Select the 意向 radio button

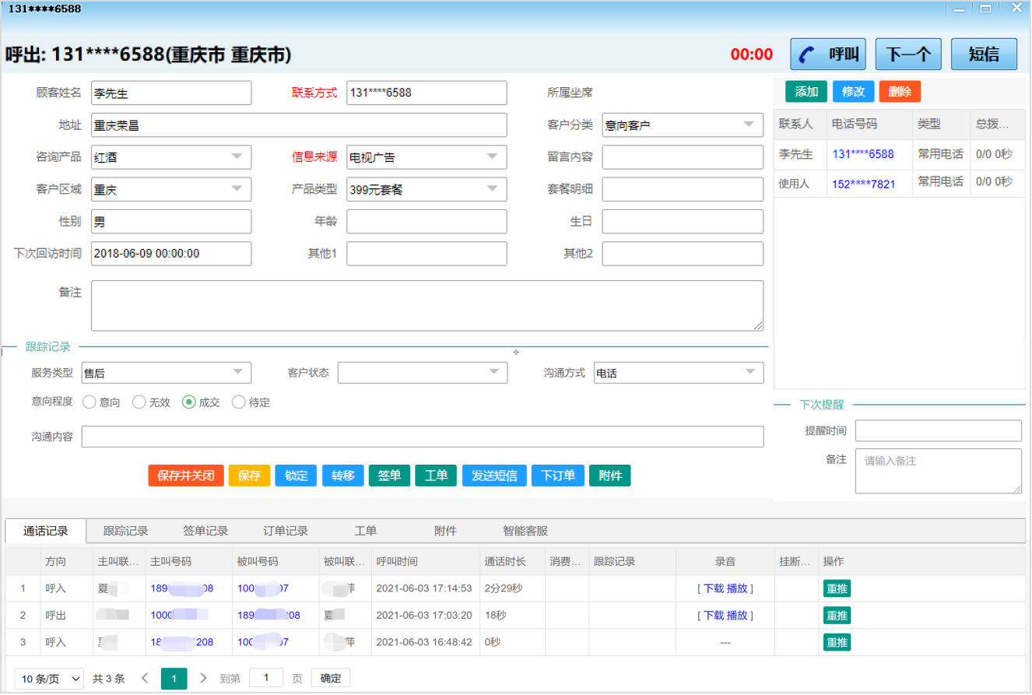tap(90, 402)
